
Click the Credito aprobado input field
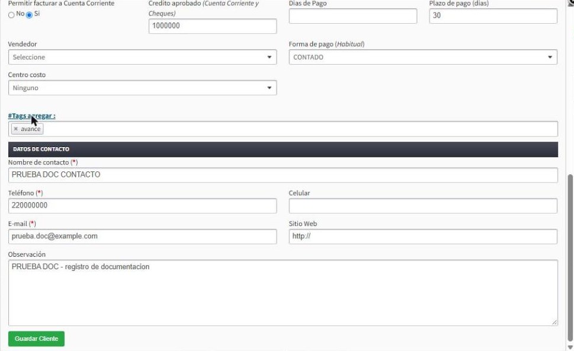[213, 26]
